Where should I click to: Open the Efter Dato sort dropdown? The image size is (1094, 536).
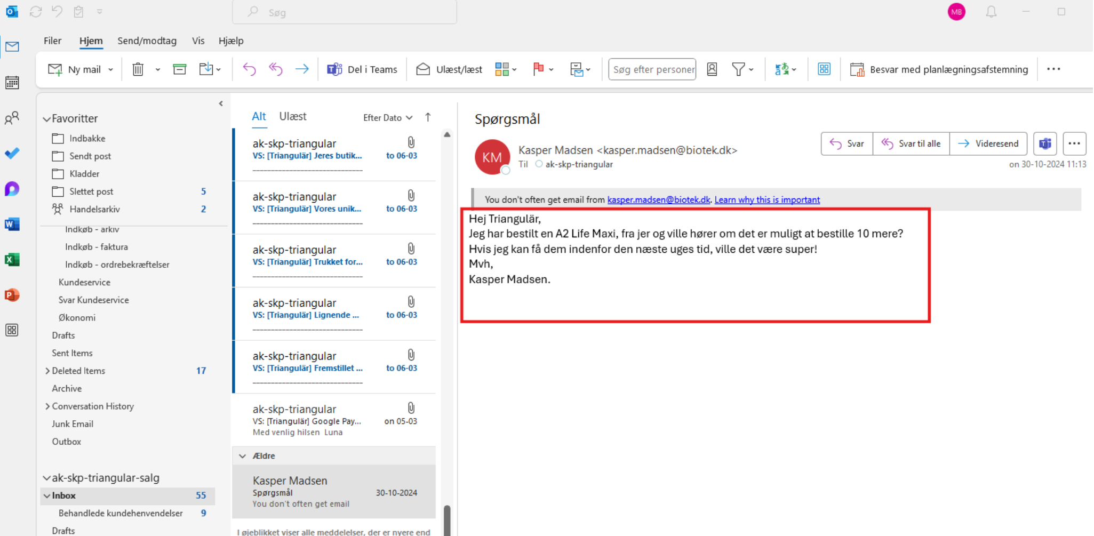pyautogui.click(x=388, y=117)
